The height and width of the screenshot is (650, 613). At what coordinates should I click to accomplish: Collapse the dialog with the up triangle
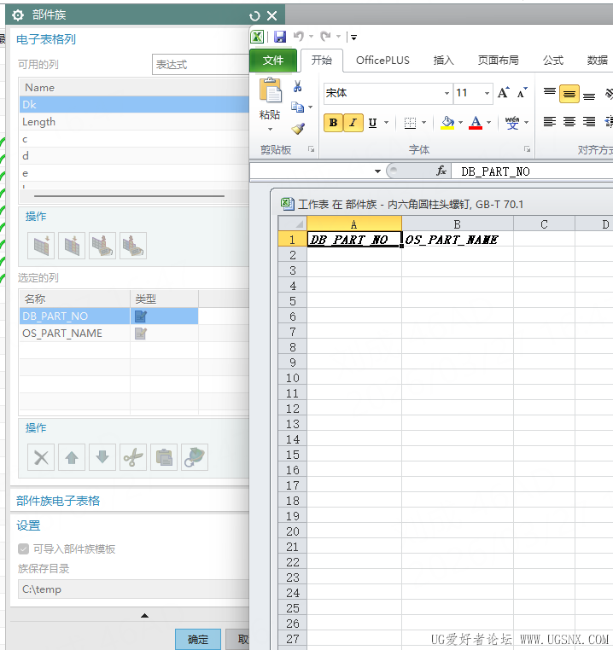[144, 616]
